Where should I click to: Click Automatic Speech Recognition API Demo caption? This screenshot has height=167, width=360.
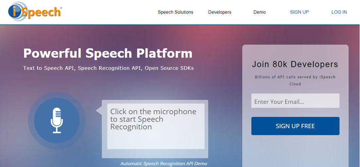[164, 164]
